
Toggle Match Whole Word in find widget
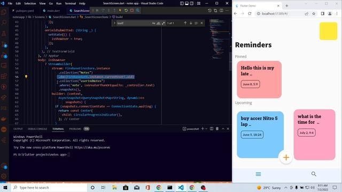[x=158, y=23]
